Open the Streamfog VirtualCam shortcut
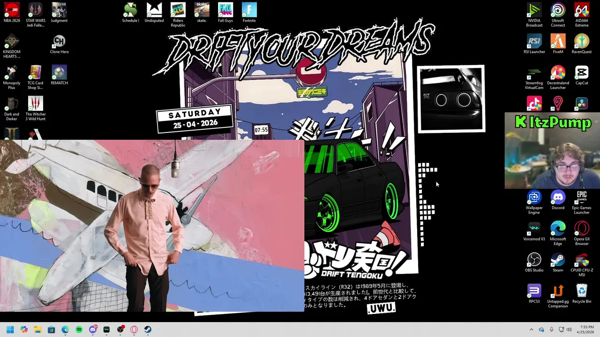The width and height of the screenshot is (600, 337). pyautogui.click(x=534, y=77)
